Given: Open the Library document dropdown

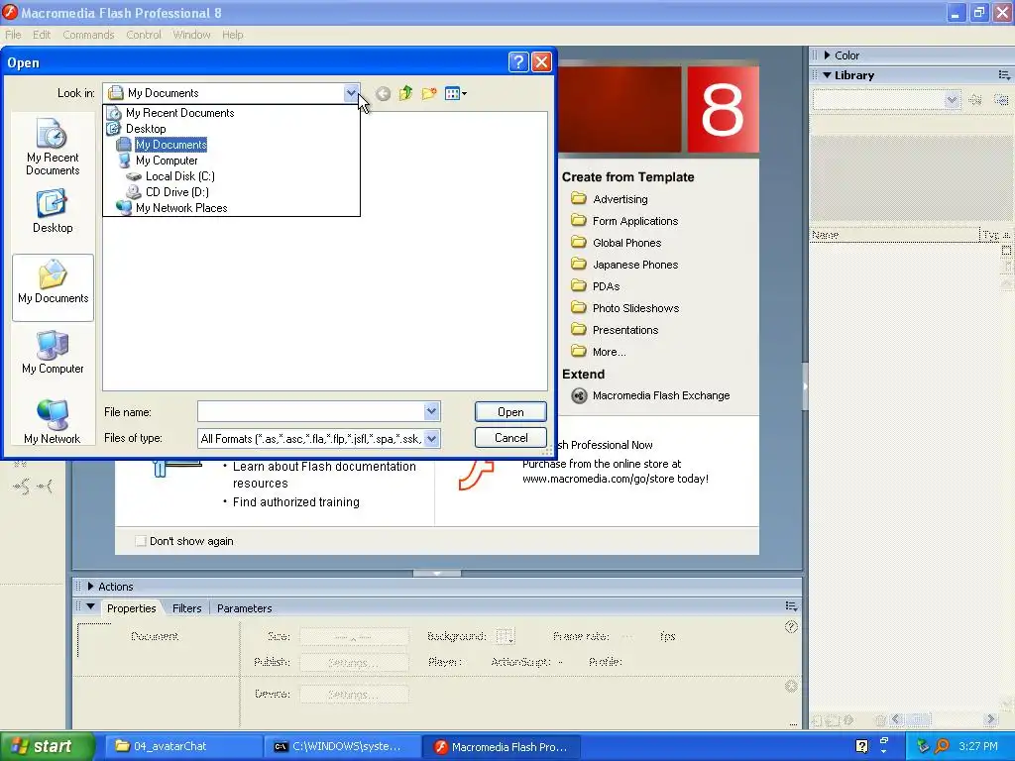Looking at the screenshot, I should click(x=951, y=100).
